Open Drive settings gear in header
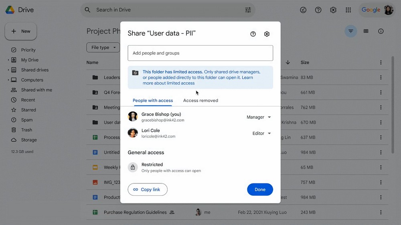 [x=333, y=10]
